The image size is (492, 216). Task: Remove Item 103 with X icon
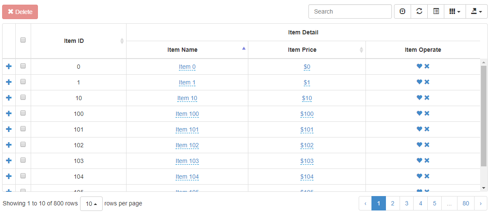click(x=427, y=160)
